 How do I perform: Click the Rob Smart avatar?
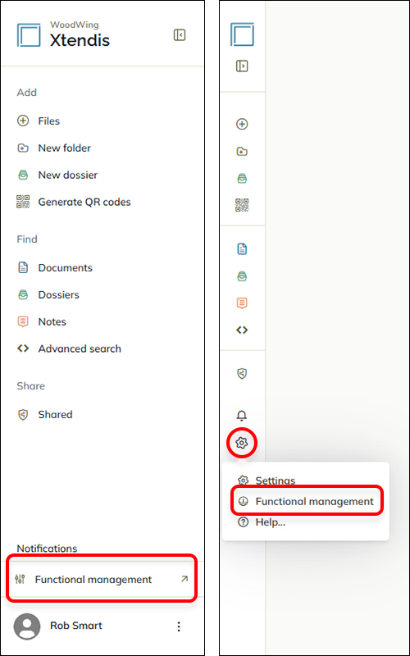coord(27,626)
